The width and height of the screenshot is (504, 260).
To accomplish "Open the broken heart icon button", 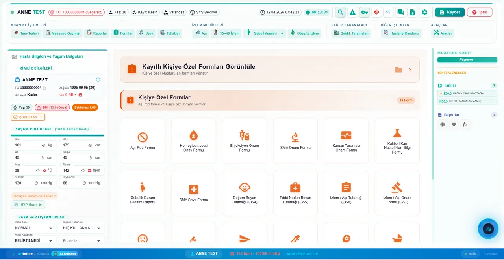I will click(x=376, y=12).
